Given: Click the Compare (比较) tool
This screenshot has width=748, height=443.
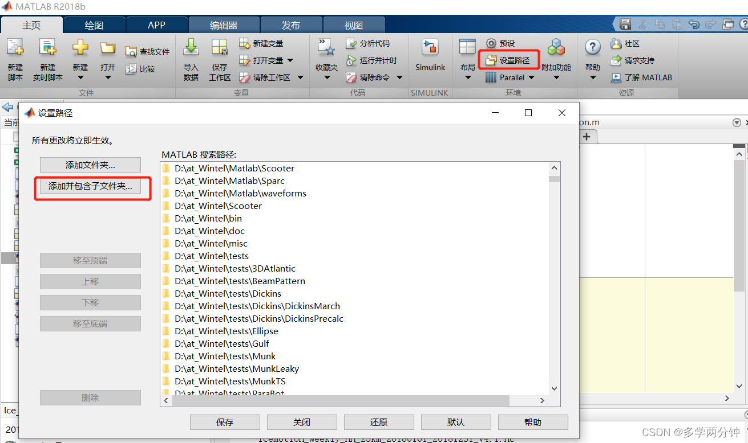Looking at the screenshot, I should (x=140, y=69).
